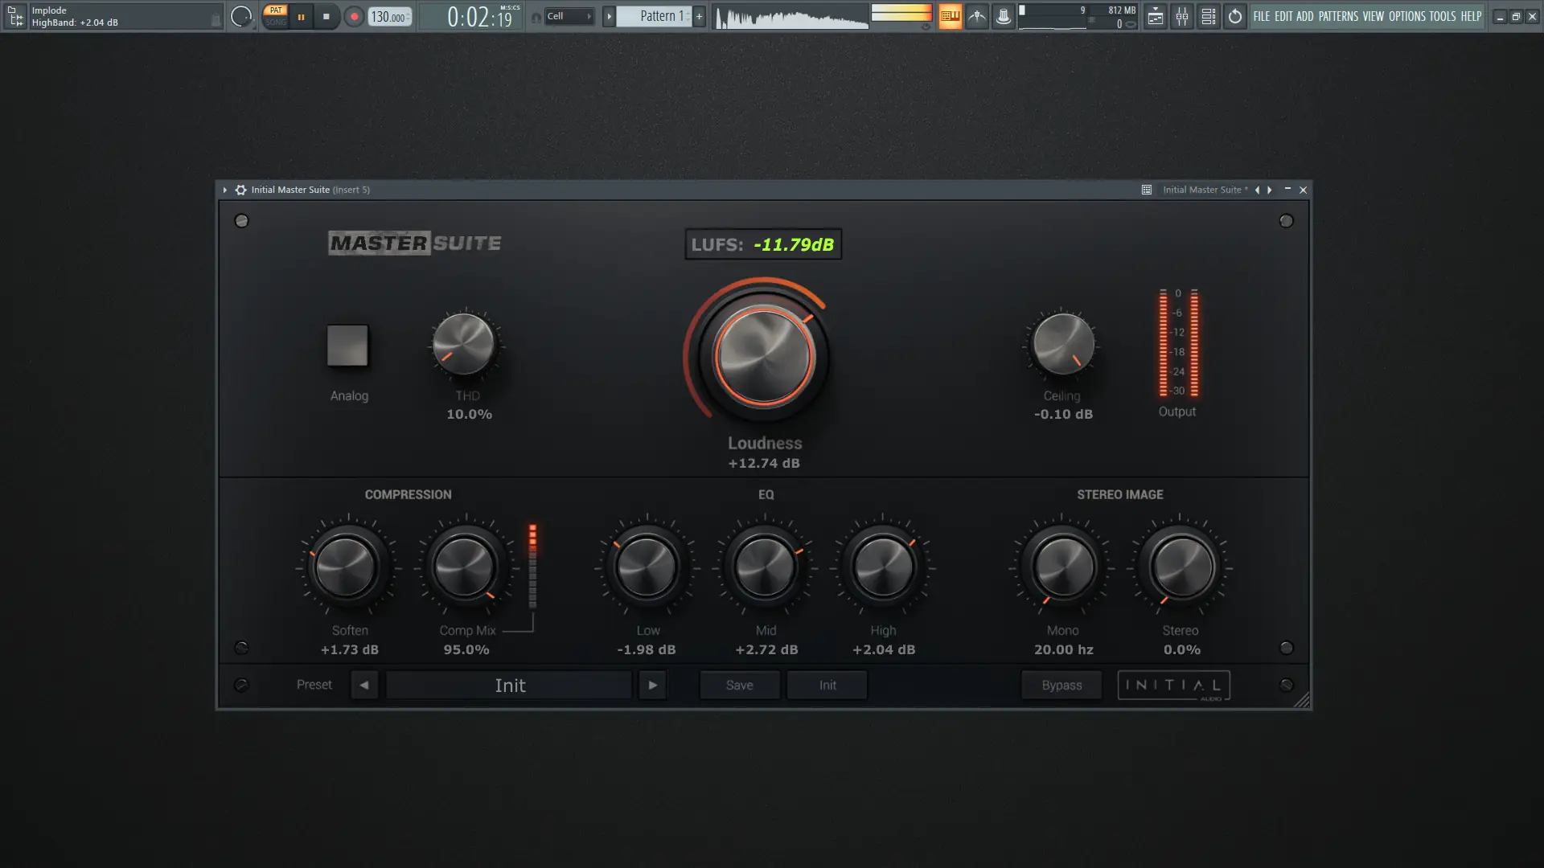Click the mixer icon in toolbar
The image size is (1544, 868).
(x=1182, y=16)
